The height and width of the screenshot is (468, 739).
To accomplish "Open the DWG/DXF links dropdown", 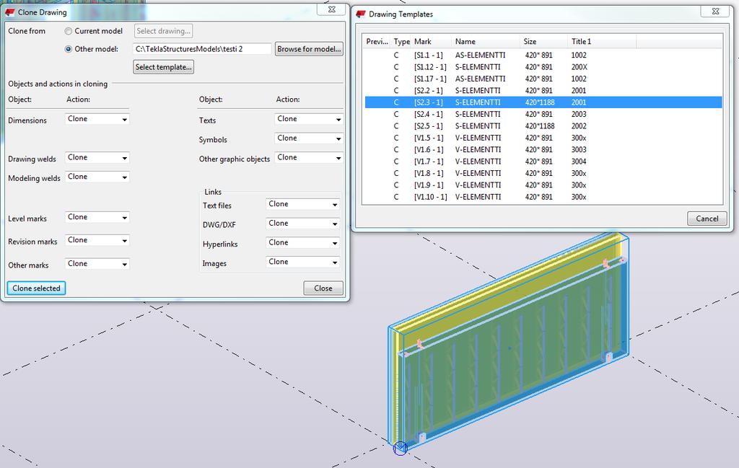I will click(302, 224).
